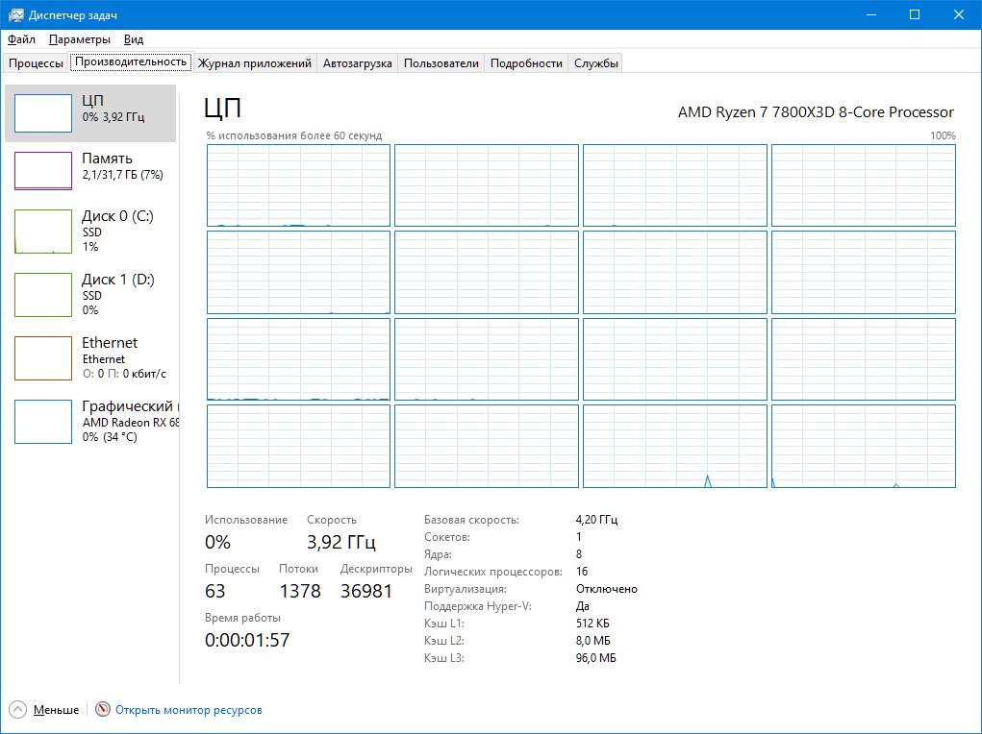Click the Диск 1 (D:) label
This screenshot has width=982, height=734.
pyautogui.click(x=118, y=279)
